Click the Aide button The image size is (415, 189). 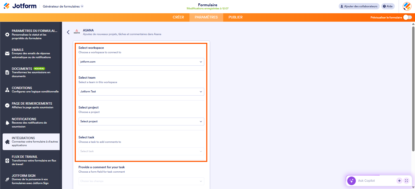[x=388, y=6]
